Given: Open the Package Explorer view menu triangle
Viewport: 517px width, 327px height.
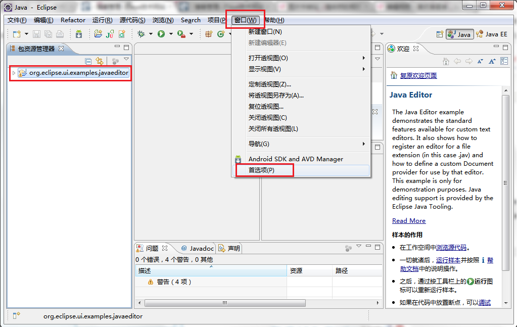Looking at the screenshot, I should coord(126,59).
